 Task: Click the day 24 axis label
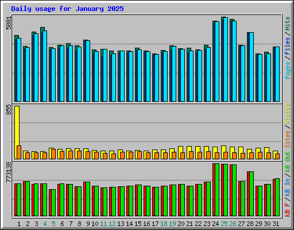point(215,224)
